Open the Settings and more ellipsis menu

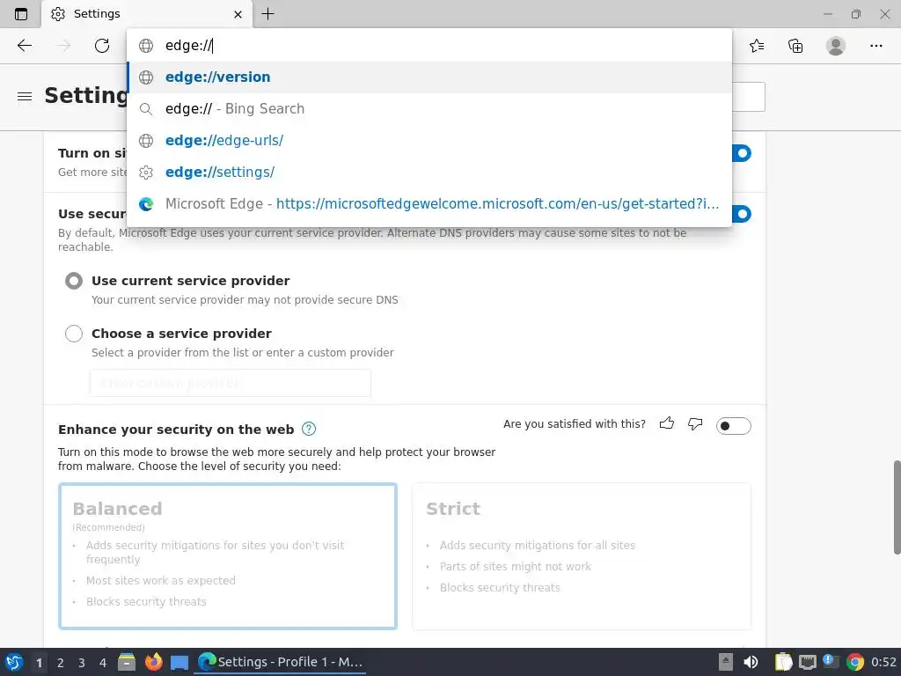coord(875,46)
